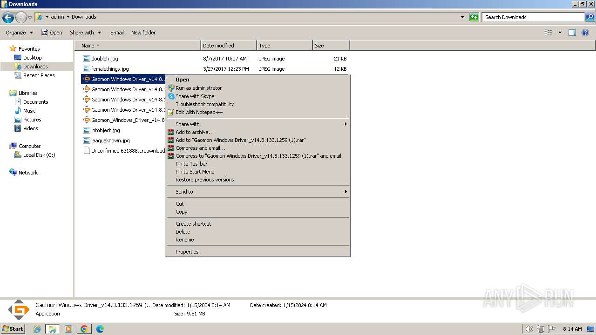Click the green Refresh button
The width and height of the screenshot is (596, 335).
point(474,17)
